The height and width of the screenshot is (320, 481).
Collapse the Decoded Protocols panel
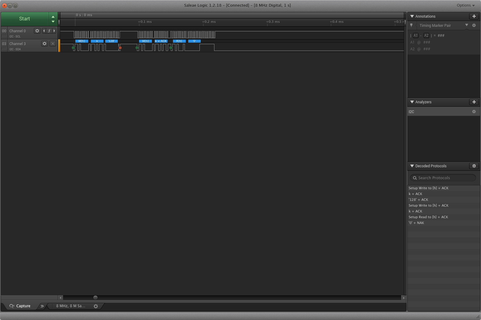click(412, 166)
